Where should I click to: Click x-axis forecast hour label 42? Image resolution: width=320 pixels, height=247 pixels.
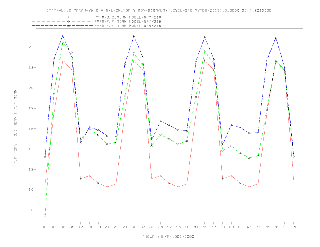[x=169, y=227]
